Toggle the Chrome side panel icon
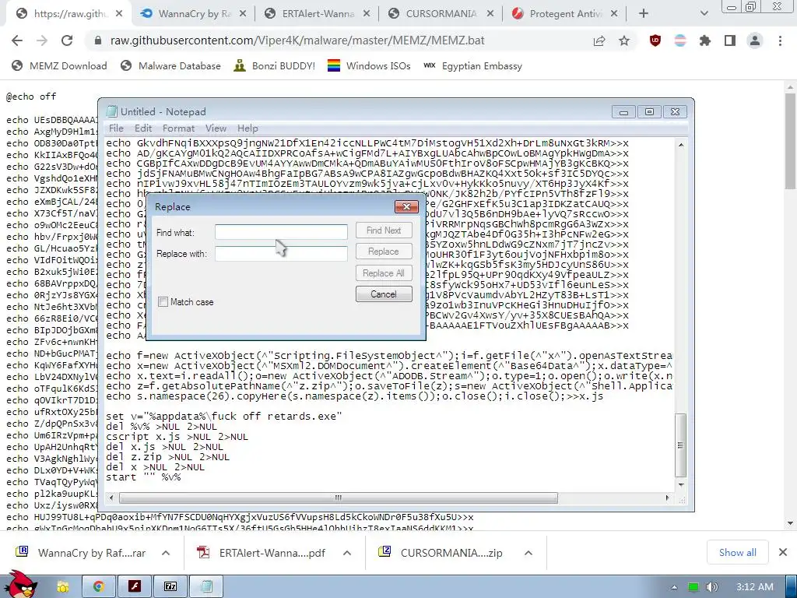 tap(730, 40)
